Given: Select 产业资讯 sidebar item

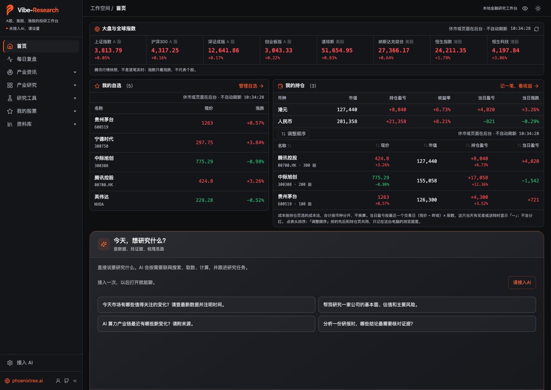Looking at the screenshot, I should (x=41, y=72).
